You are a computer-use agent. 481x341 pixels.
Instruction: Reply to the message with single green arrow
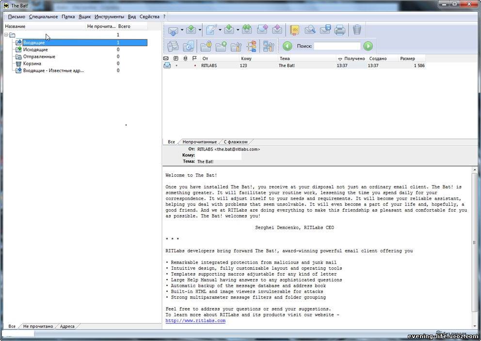229,30
